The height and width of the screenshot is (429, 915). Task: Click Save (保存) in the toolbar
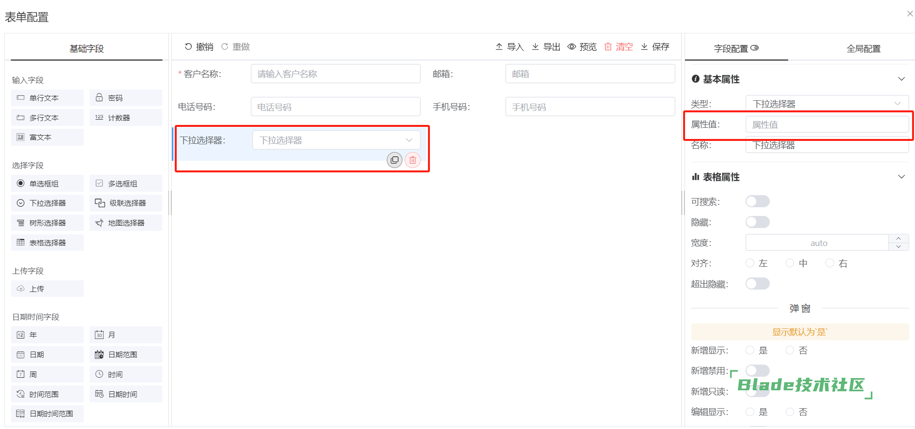point(655,46)
